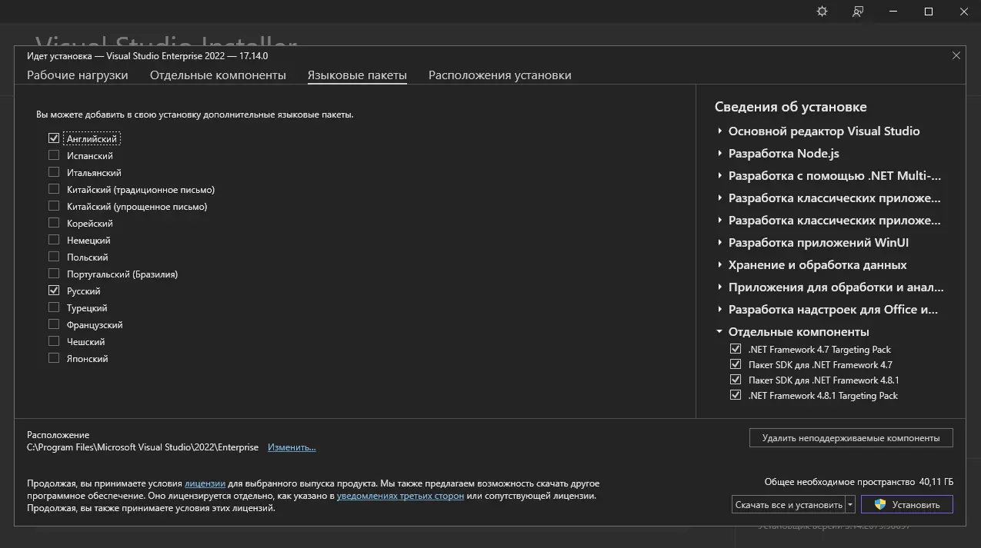The height and width of the screenshot is (548, 981).
Task: Expand the Visual Studio core editor section
Action: tap(720, 131)
